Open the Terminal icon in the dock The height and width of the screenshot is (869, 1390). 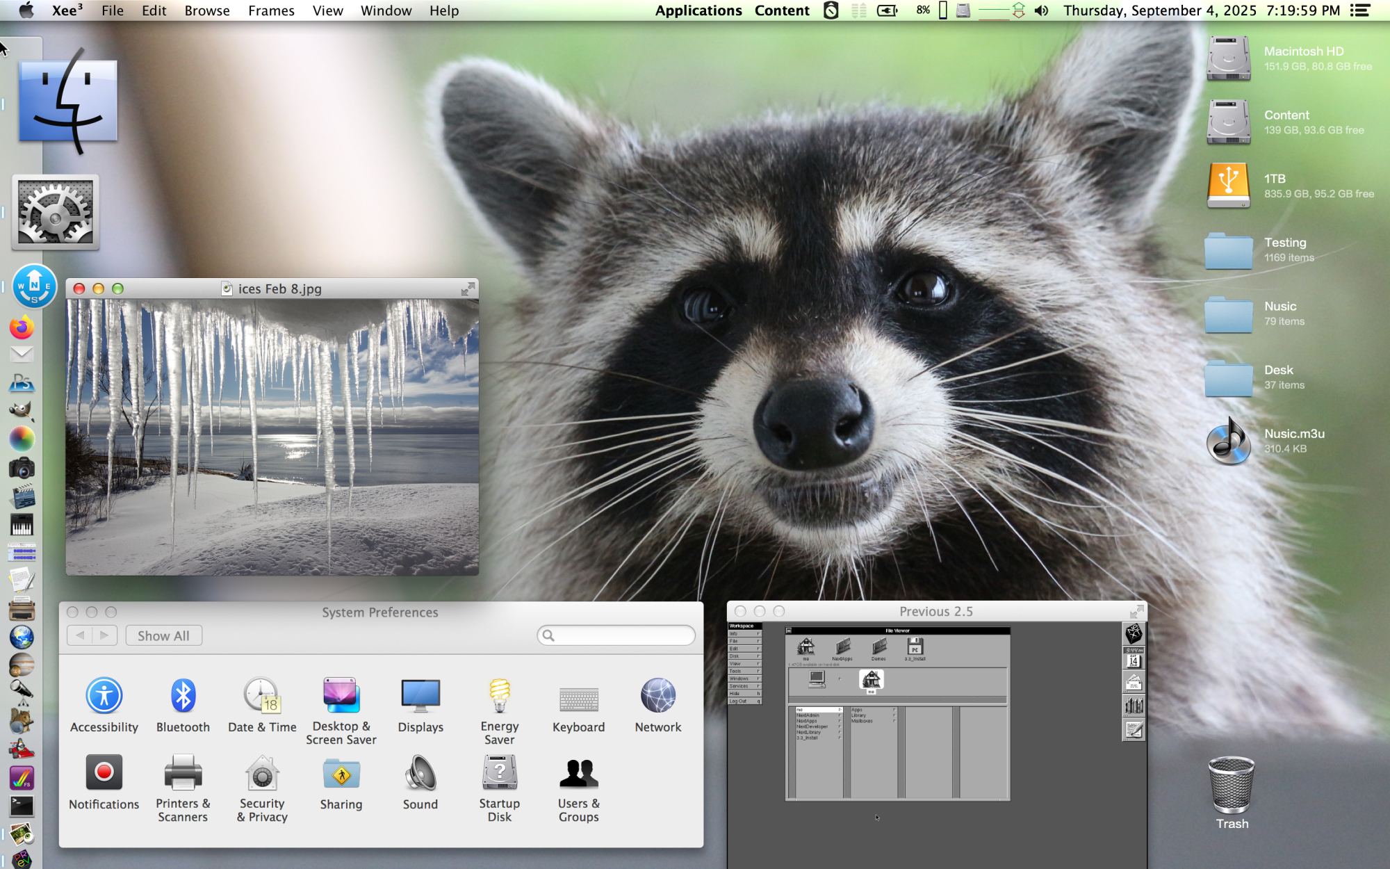(22, 806)
